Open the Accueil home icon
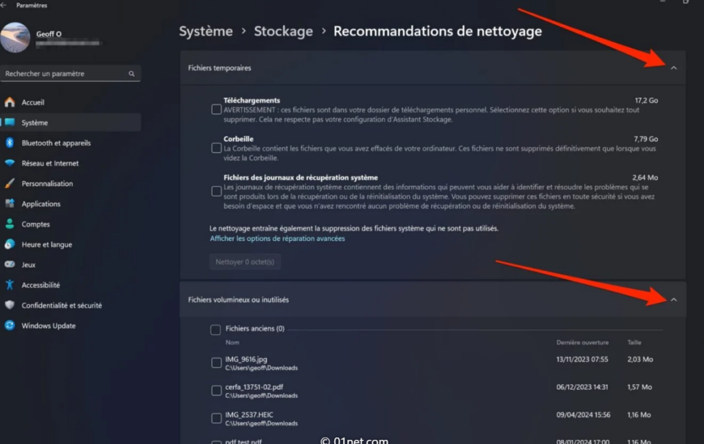Viewport: 704px width, 444px height. (x=10, y=103)
